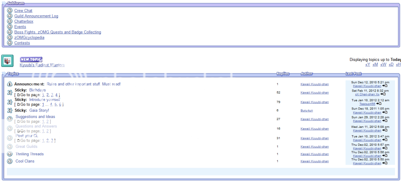
Task: Filter topics by month with «M
Action: (375, 65)
